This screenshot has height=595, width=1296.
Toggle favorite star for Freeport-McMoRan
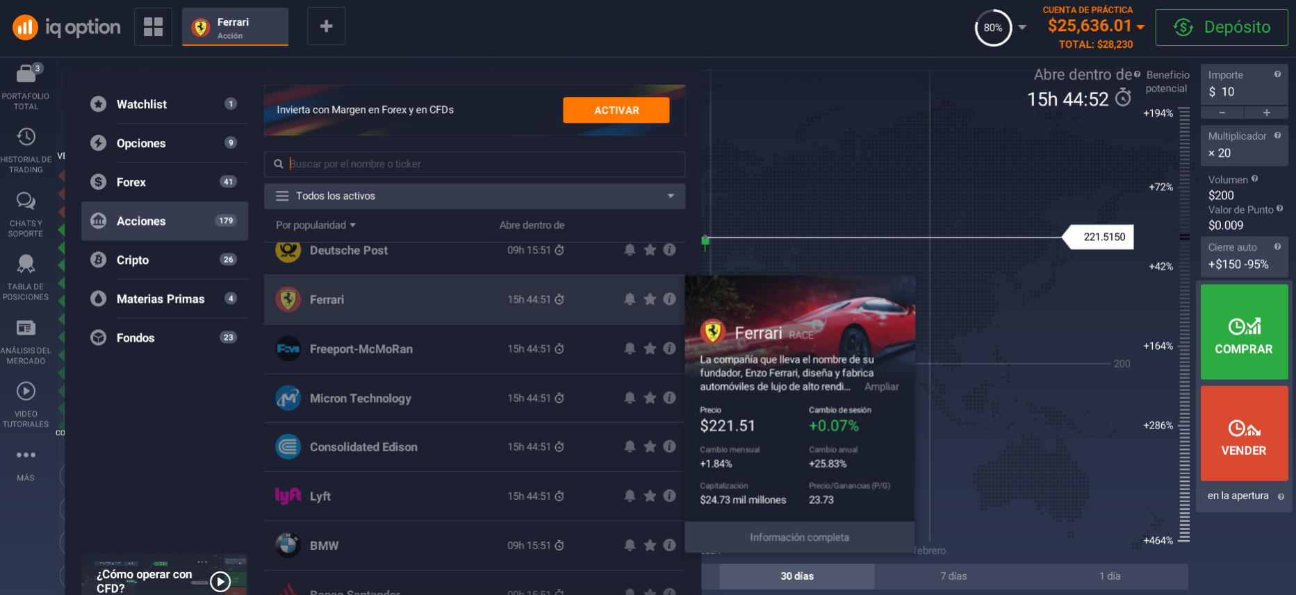(x=650, y=349)
